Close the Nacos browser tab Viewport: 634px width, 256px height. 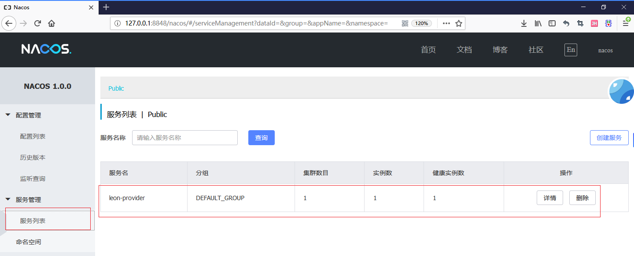coord(92,7)
